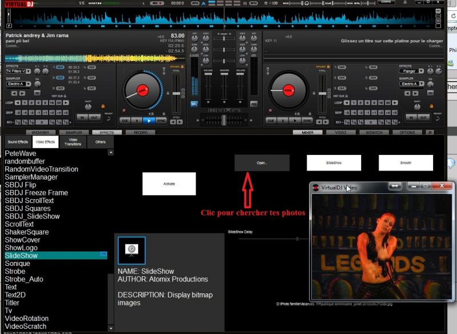Nudge right deck pitch up arrow
This screenshot has height=334, width=457.
point(326,122)
